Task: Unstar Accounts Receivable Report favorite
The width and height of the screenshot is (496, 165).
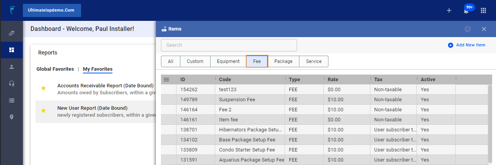Action: 43,88
